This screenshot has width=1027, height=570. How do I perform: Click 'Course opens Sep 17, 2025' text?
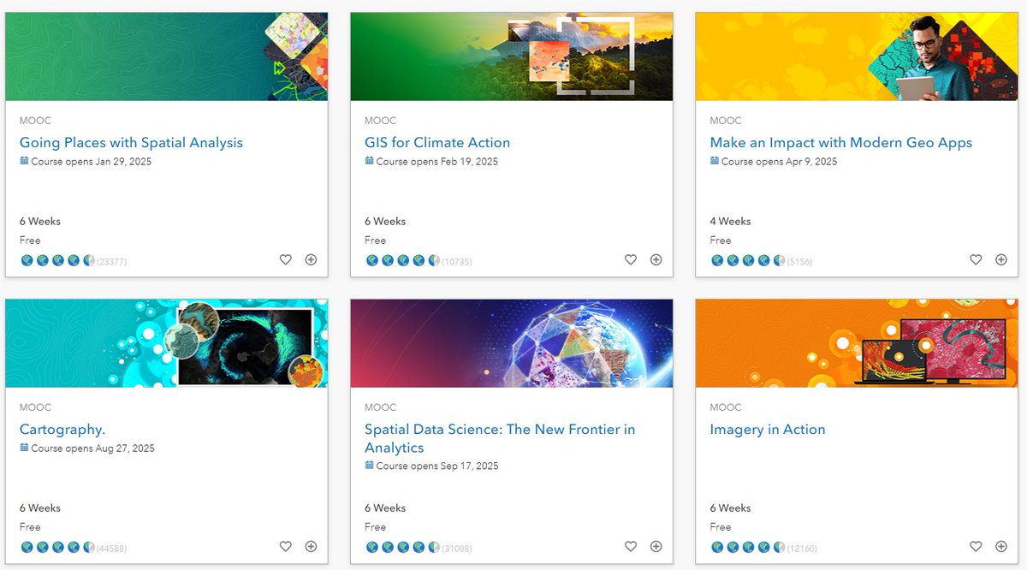click(x=437, y=466)
